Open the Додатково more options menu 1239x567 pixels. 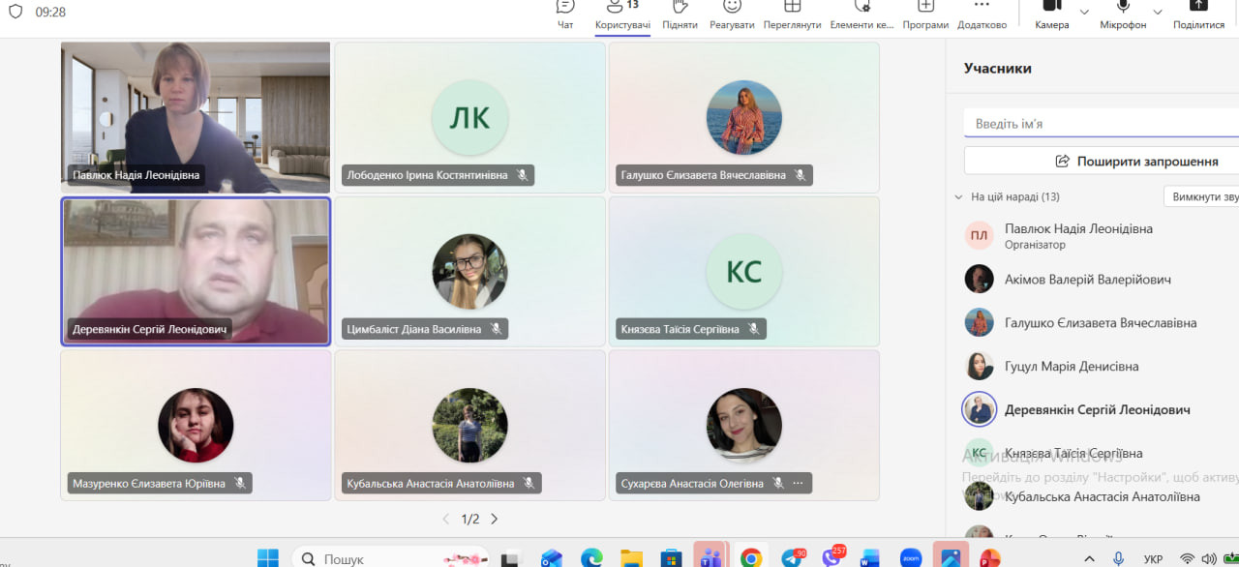(982, 14)
